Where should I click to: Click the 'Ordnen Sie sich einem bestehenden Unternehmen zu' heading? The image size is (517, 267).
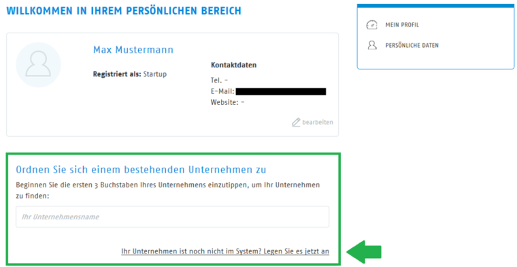coord(141,170)
